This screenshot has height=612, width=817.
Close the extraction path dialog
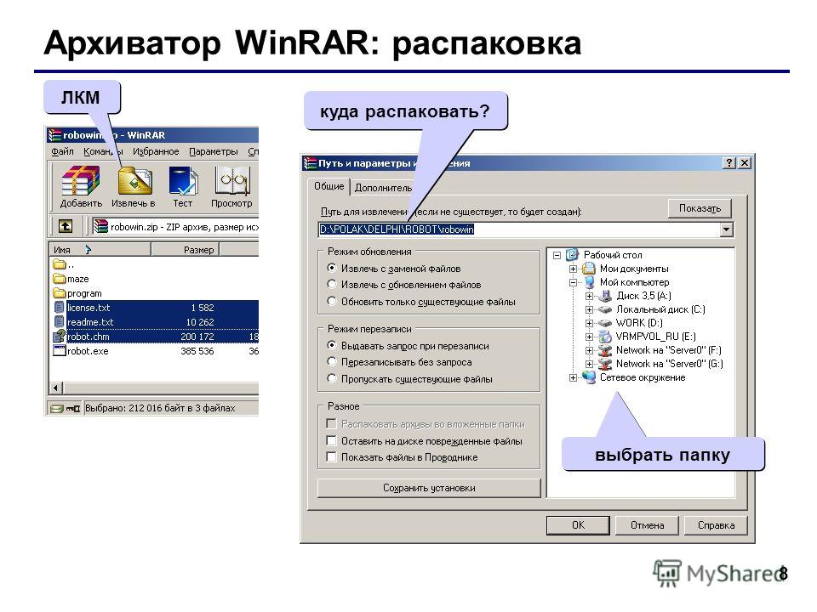point(746,163)
